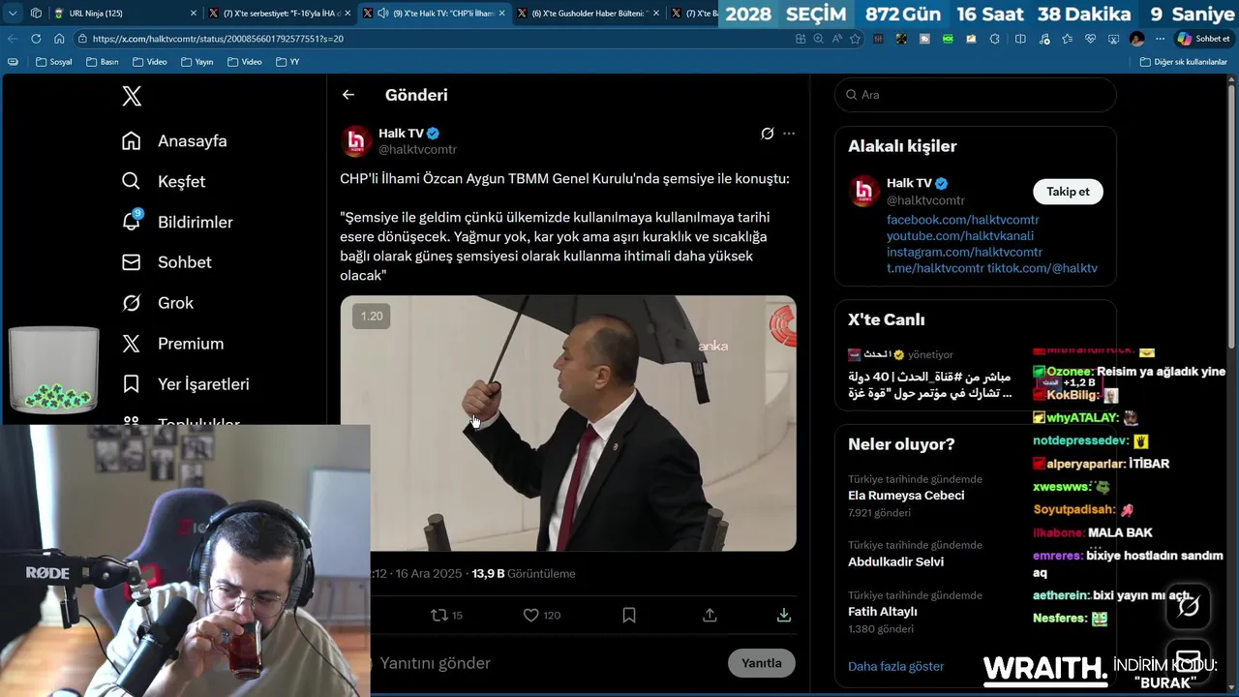Open Basın bookmarks folder
This screenshot has height=697, width=1239.
(x=102, y=62)
